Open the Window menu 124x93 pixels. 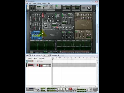44,4
